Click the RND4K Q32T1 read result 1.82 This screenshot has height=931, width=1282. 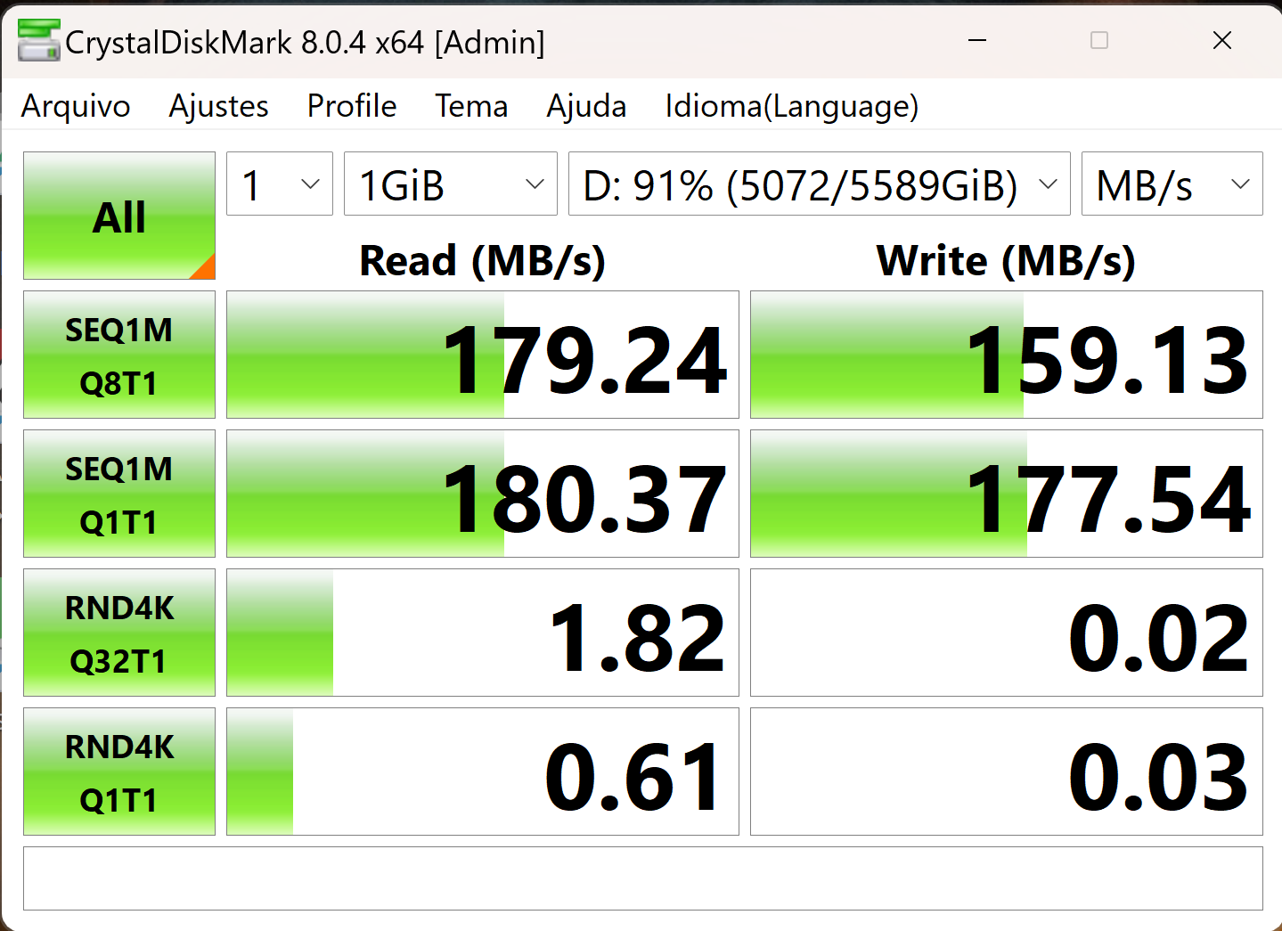483,633
